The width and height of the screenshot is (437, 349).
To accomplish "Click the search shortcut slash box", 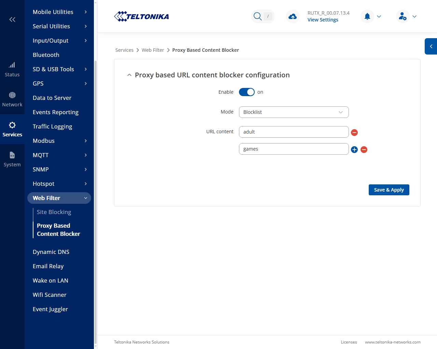I will point(268,16).
